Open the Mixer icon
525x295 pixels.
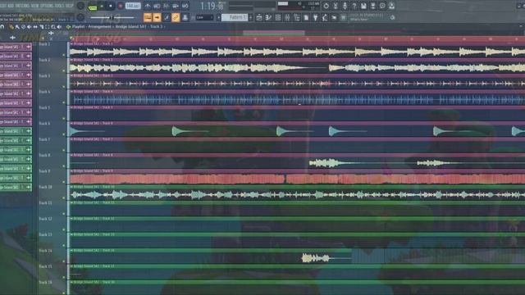tap(287, 18)
